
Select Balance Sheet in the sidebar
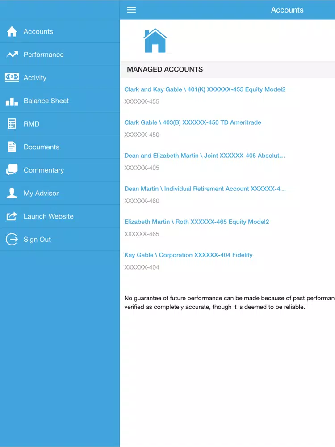tap(60, 101)
